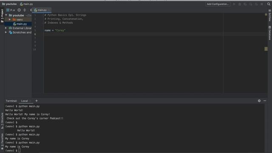Viewport: 272px width, 153px height.
Task: Click the Stop square icon
Action: pyautogui.click(x=262, y=4)
